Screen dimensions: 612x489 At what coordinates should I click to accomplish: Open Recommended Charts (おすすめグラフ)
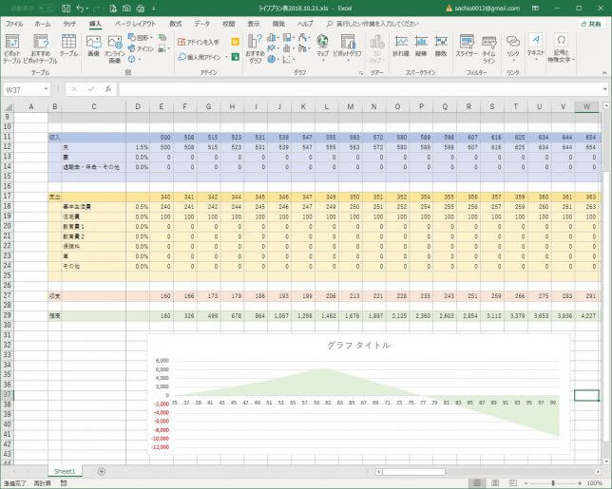point(255,48)
